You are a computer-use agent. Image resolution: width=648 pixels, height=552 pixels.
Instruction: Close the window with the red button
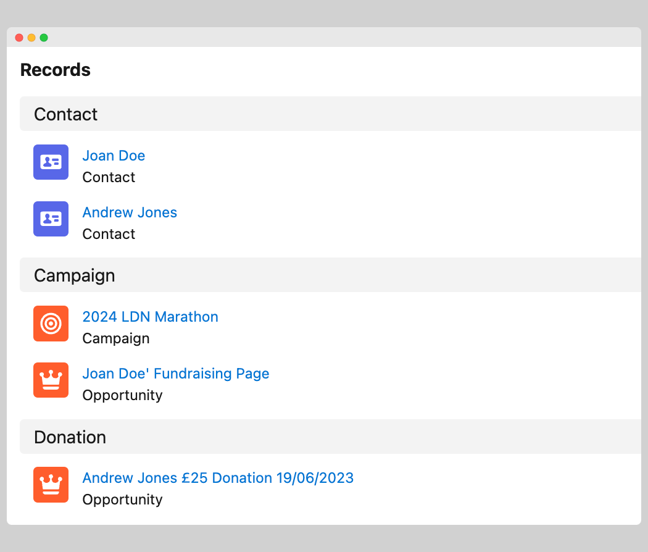coord(19,38)
